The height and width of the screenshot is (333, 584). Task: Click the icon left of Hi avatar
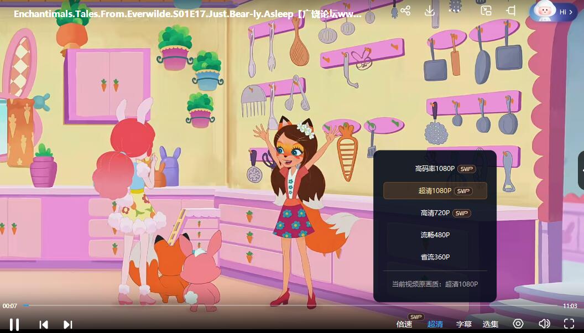(x=511, y=11)
